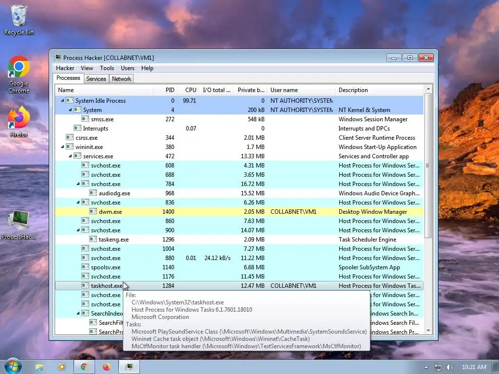Select the Task Scheduler Engine description
The height and width of the screenshot is (374, 499).
click(367, 240)
